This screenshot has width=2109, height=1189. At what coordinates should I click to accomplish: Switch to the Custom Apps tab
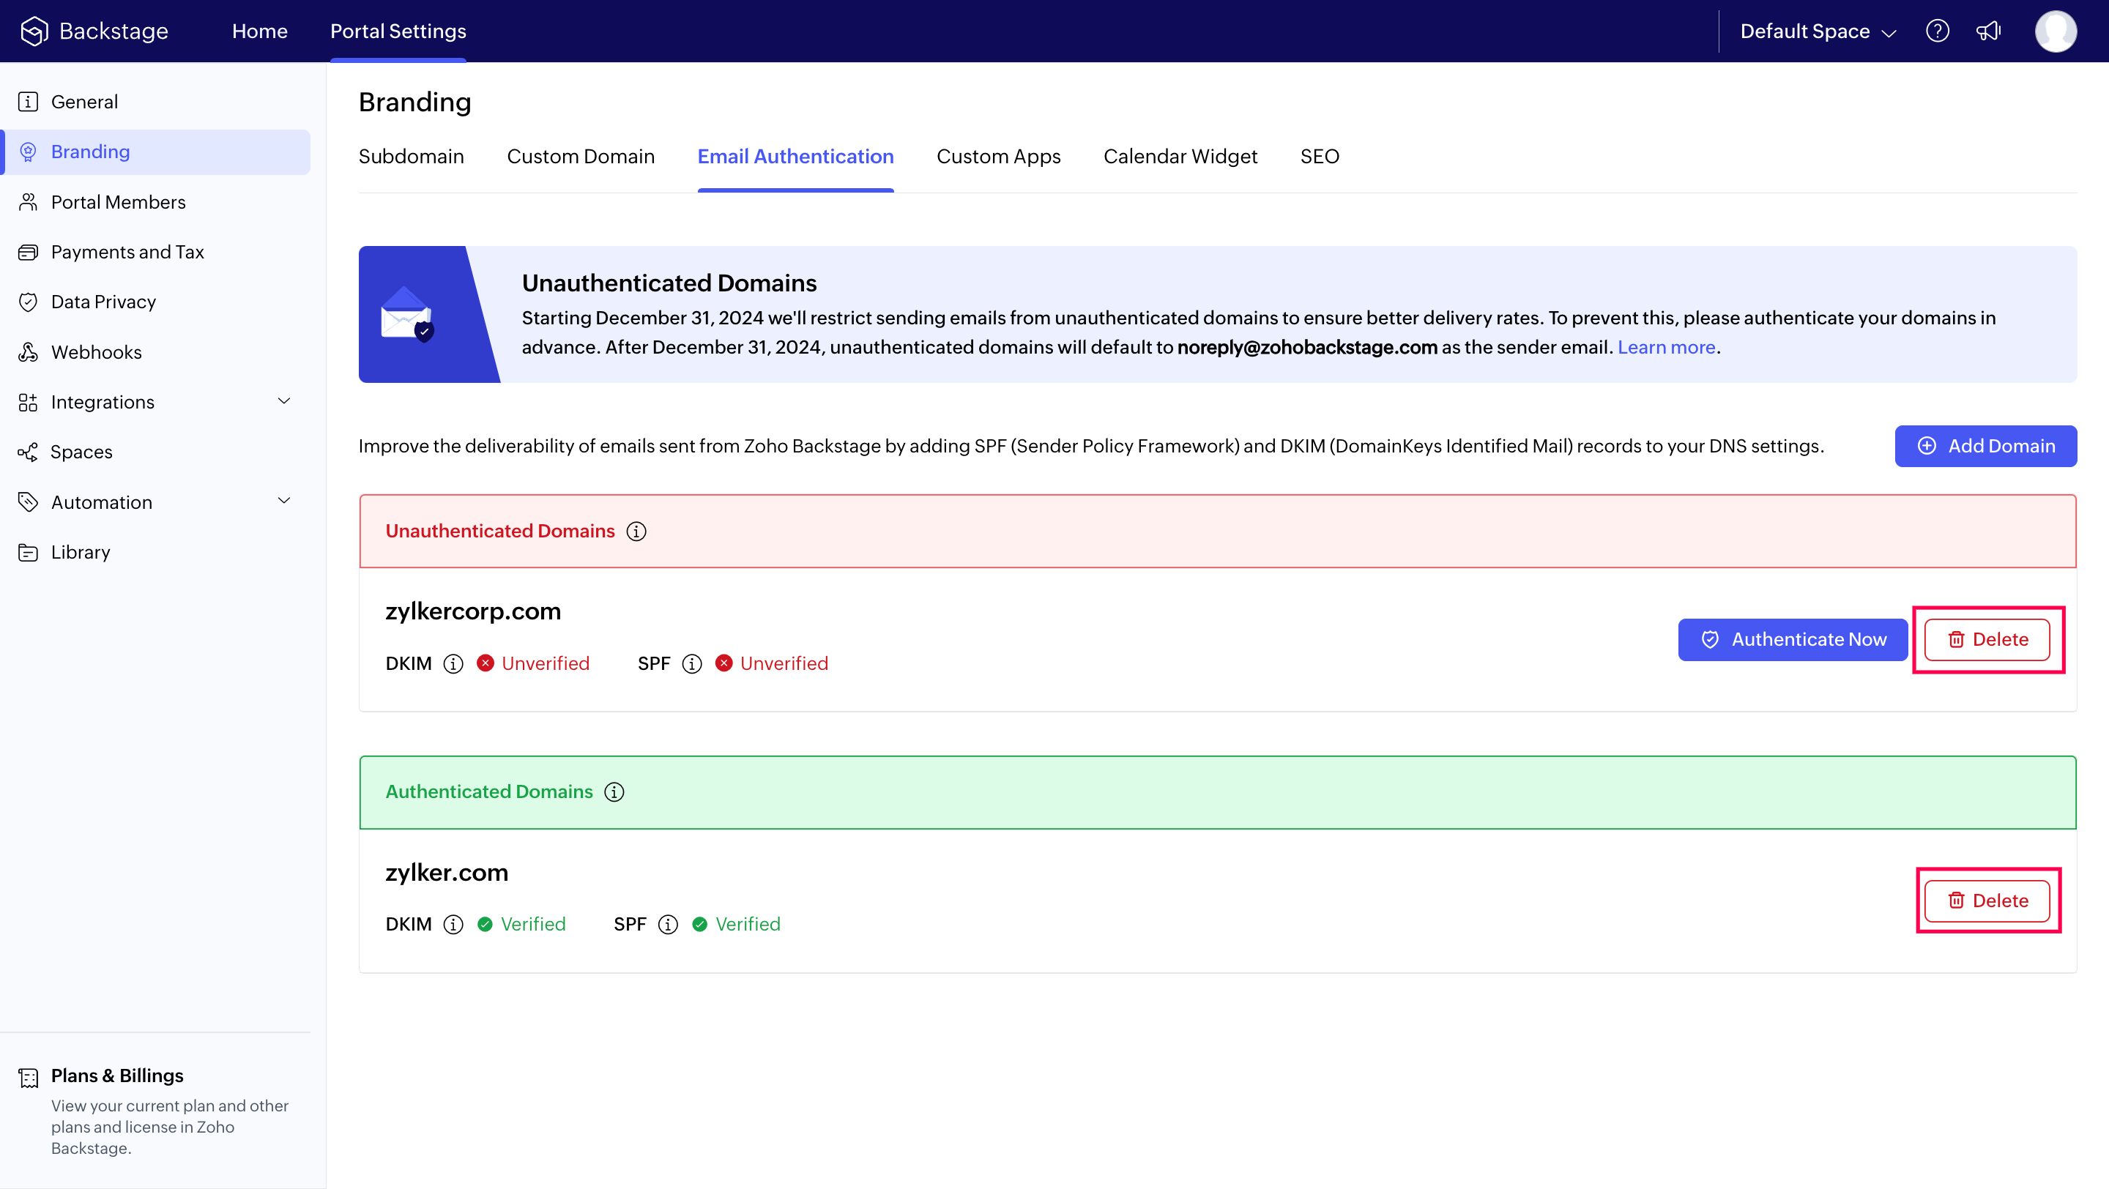[998, 156]
